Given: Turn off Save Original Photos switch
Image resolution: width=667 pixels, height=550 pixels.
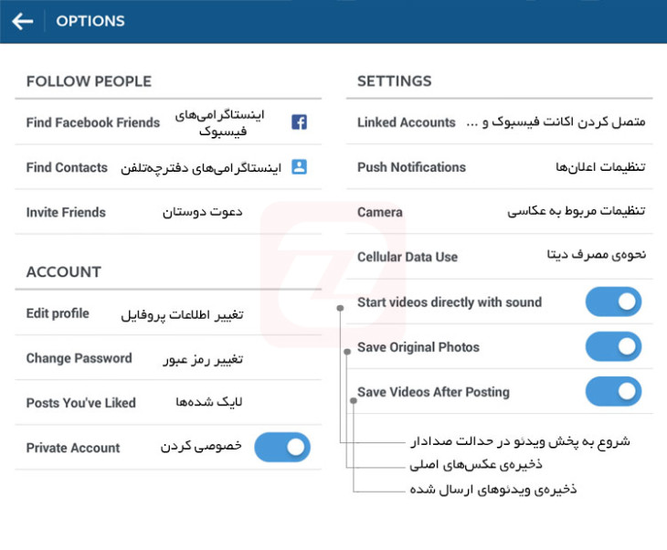Looking at the screenshot, I should (613, 346).
